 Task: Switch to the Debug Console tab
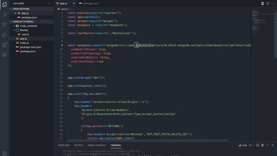[97, 145]
